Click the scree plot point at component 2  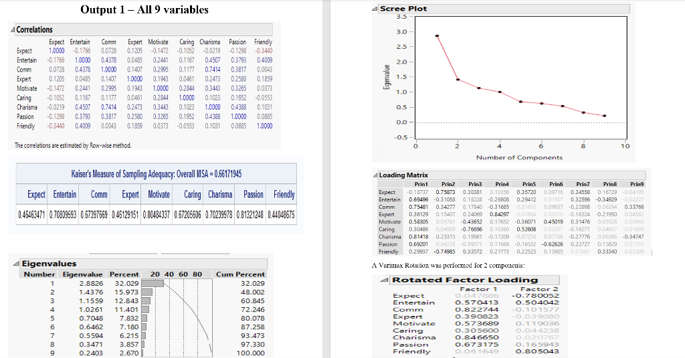(x=458, y=80)
